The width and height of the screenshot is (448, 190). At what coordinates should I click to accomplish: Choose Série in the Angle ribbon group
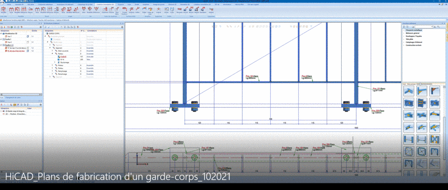63,10
